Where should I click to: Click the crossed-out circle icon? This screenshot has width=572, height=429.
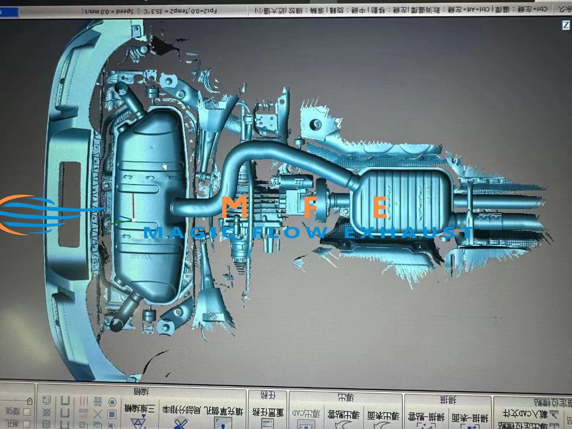coord(46,412)
